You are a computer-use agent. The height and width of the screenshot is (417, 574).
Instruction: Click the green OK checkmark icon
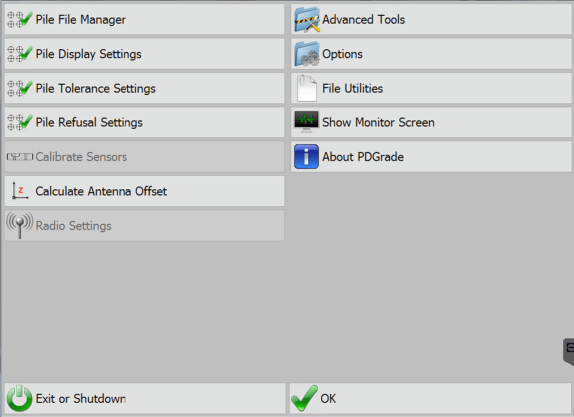tap(304, 399)
